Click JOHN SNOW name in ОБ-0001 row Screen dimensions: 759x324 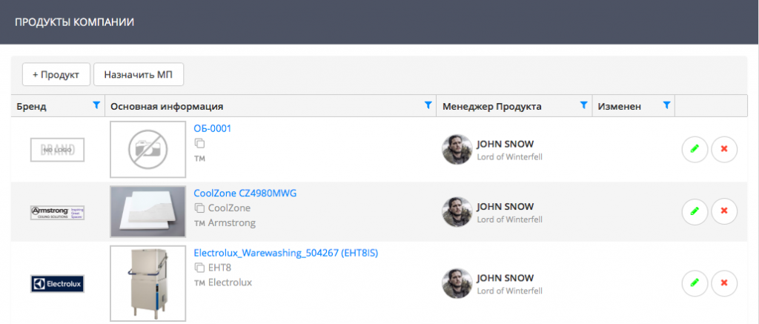pyautogui.click(x=506, y=145)
